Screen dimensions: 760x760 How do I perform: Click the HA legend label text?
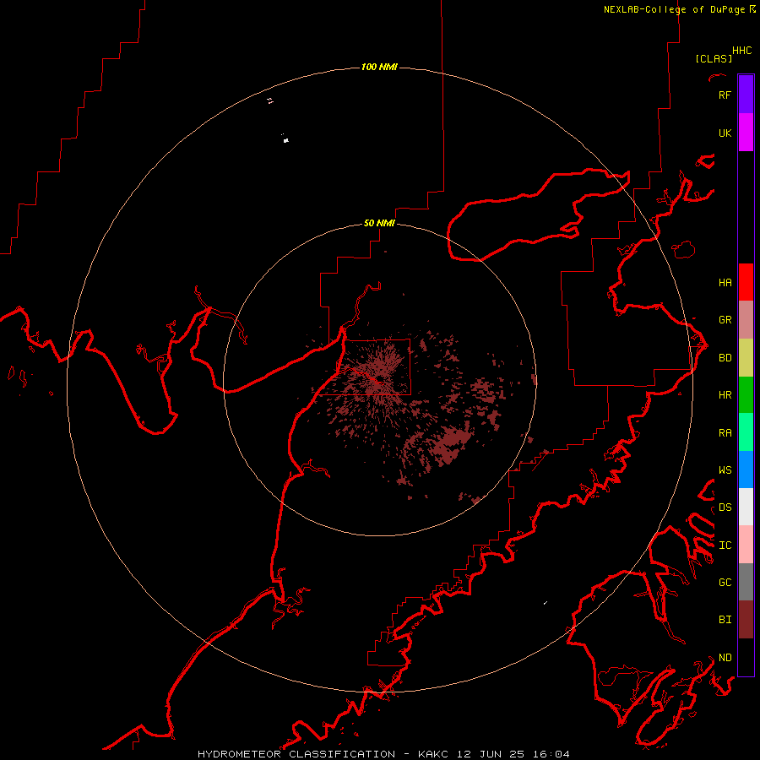tap(725, 282)
